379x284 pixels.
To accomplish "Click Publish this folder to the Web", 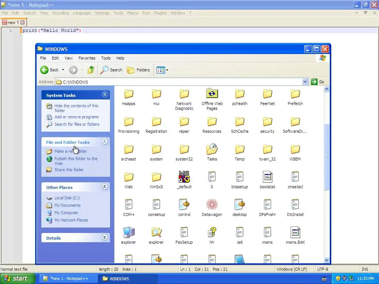I will pyautogui.click(x=76, y=161).
